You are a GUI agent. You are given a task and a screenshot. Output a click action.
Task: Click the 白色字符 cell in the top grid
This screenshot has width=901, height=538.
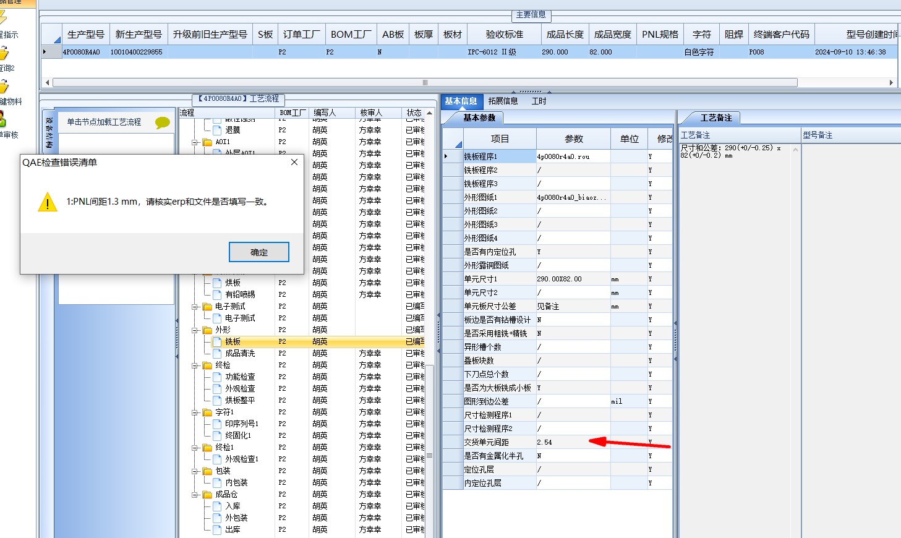point(701,52)
